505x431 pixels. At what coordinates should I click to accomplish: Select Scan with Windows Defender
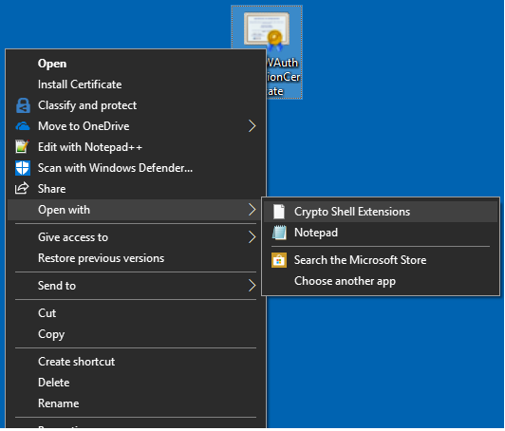pyautogui.click(x=136, y=168)
